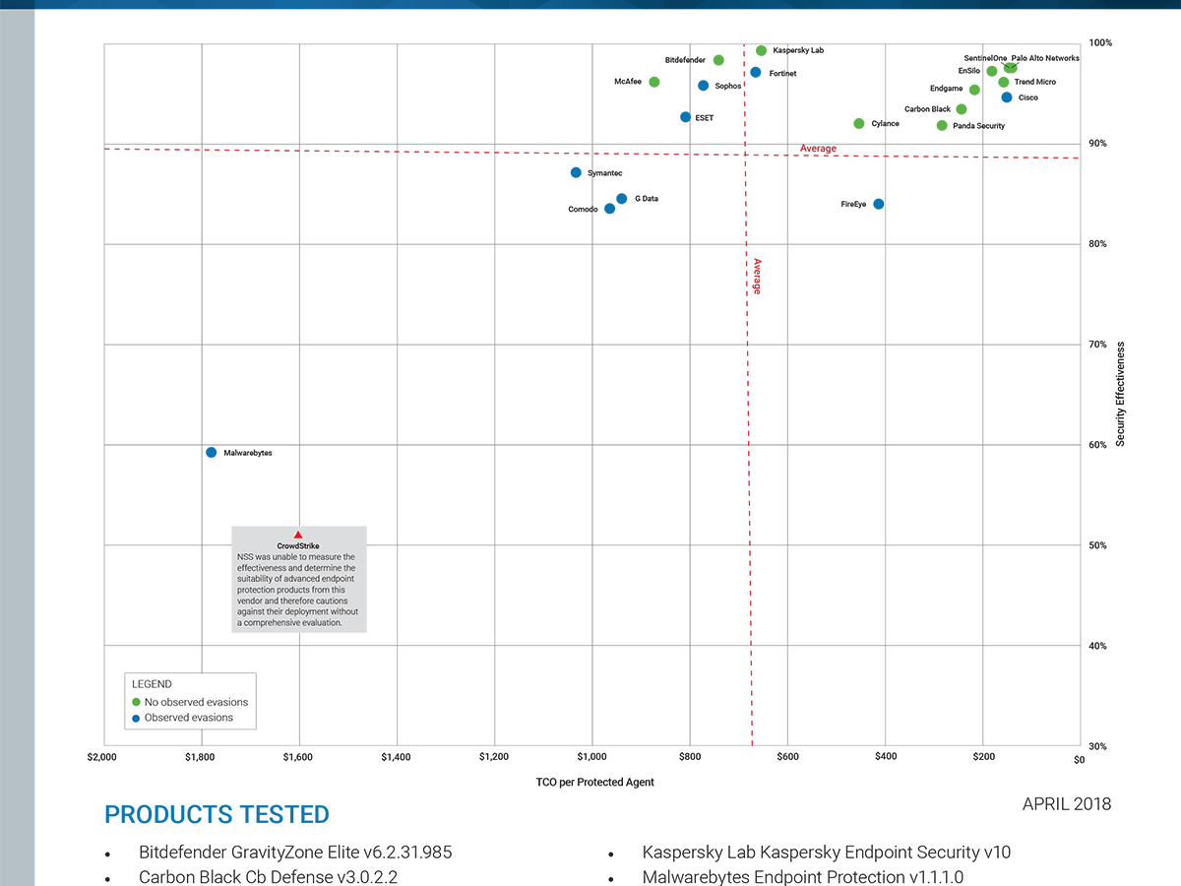Viewport: 1181px width, 886px height.
Task: Click green 'No observed evasions' legend dot
Action: (x=137, y=702)
